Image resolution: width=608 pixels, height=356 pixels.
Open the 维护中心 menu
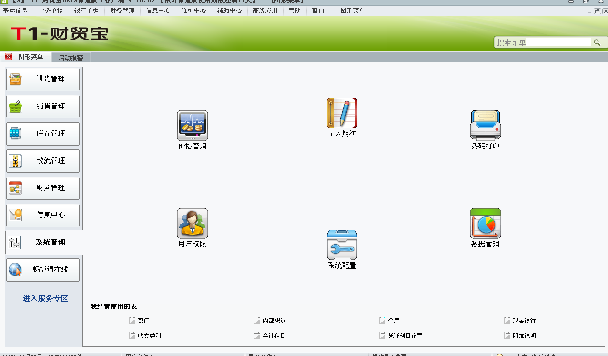click(x=193, y=10)
